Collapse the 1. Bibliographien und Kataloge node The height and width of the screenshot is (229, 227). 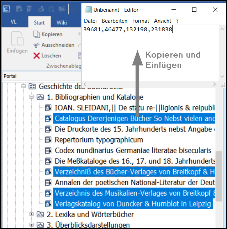tap(32, 97)
